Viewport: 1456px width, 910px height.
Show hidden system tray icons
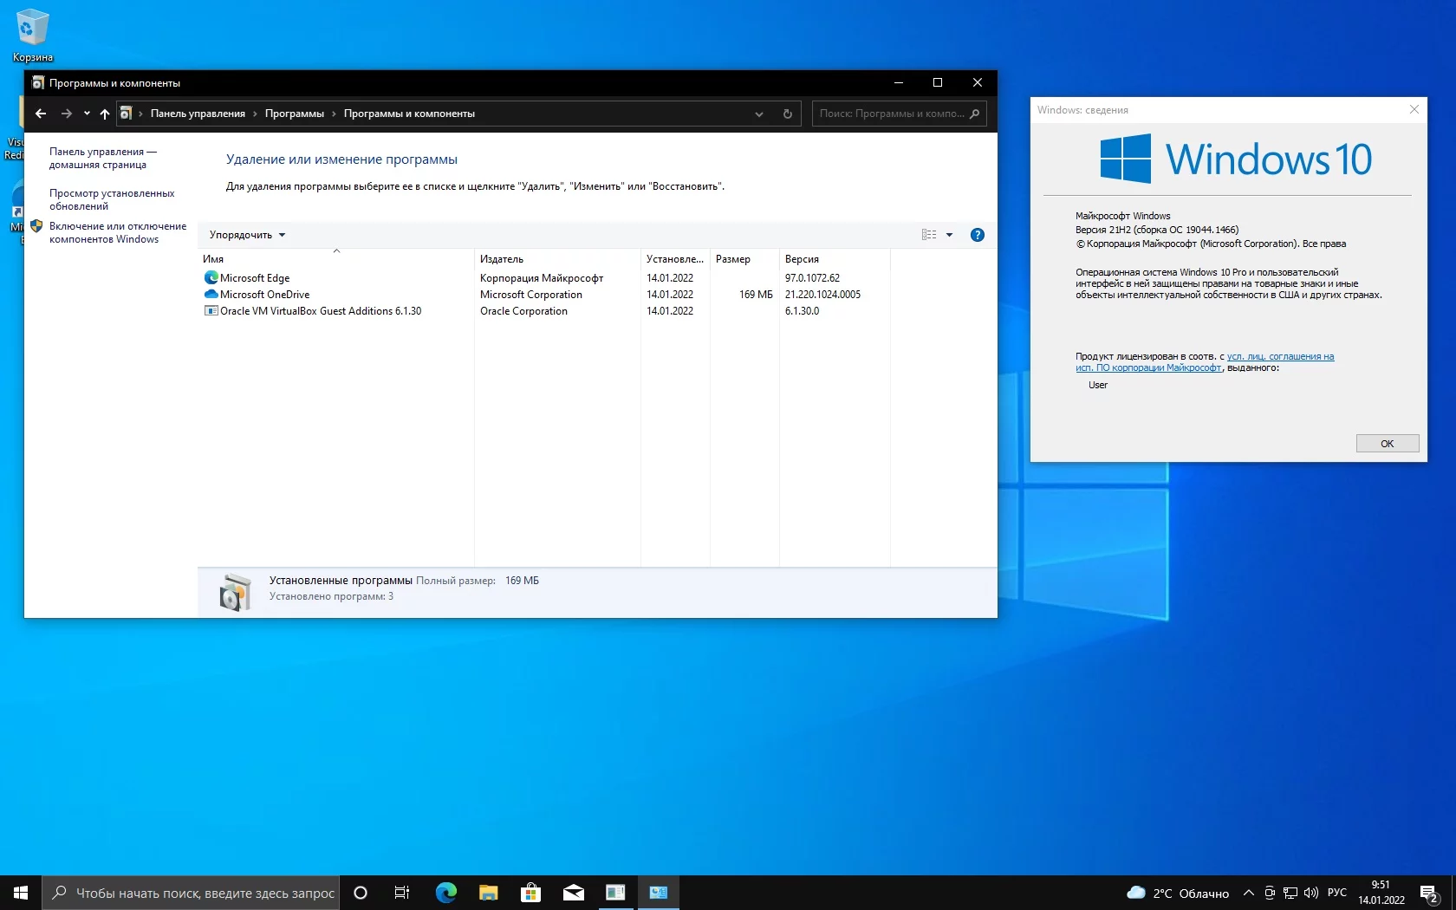tap(1248, 893)
